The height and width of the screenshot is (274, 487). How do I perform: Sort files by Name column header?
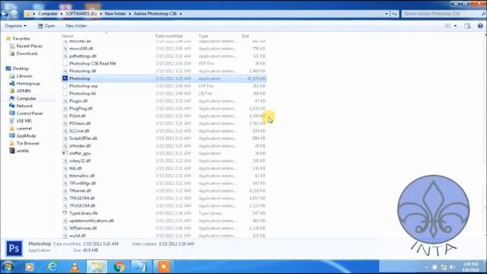(x=68, y=36)
